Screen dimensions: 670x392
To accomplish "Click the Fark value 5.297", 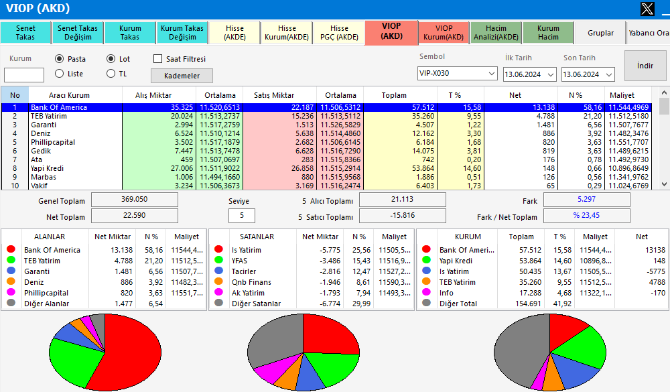I will [587, 199].
